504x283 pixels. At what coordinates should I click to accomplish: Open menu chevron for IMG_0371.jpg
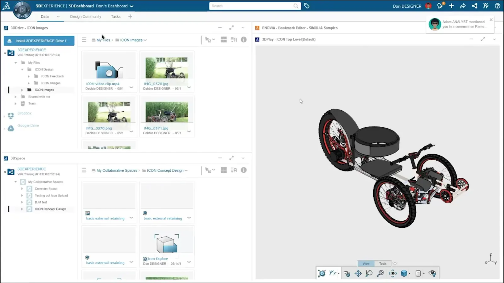[x=189, y=131]
